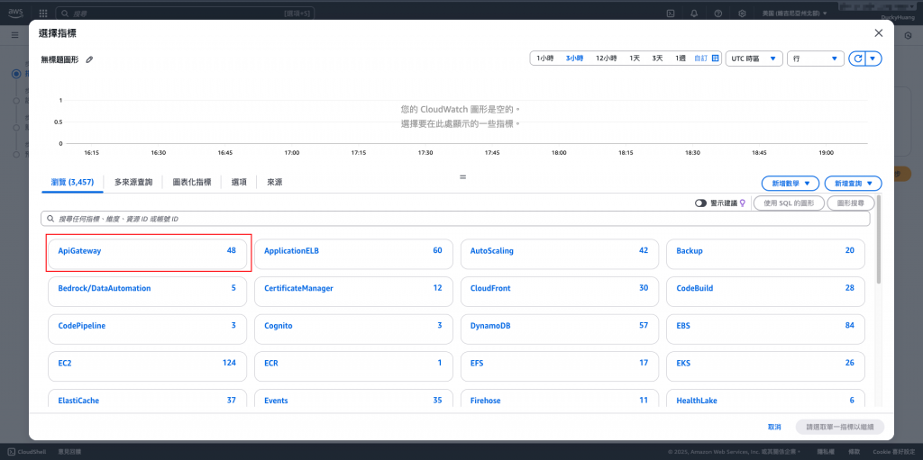Viewport: 923px width, 460px height.
Task: Open the Bedrock/DataAutomation namespace card
Action: pyautogui.click(x=148, y=291)
